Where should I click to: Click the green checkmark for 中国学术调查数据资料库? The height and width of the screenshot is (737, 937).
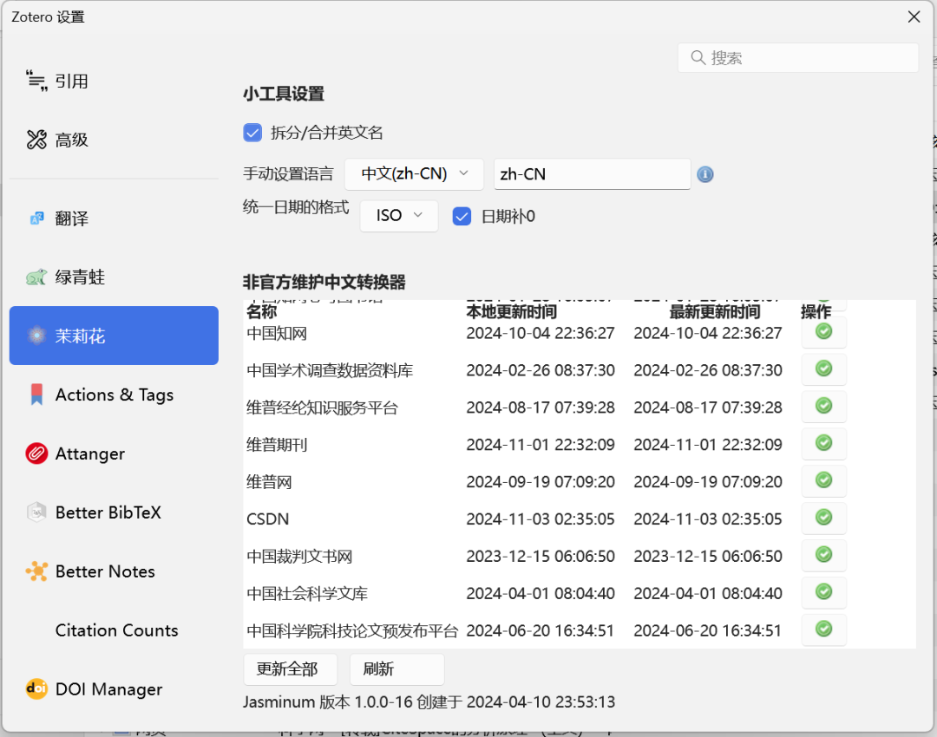pyautogui.click(x=823, y=369)
